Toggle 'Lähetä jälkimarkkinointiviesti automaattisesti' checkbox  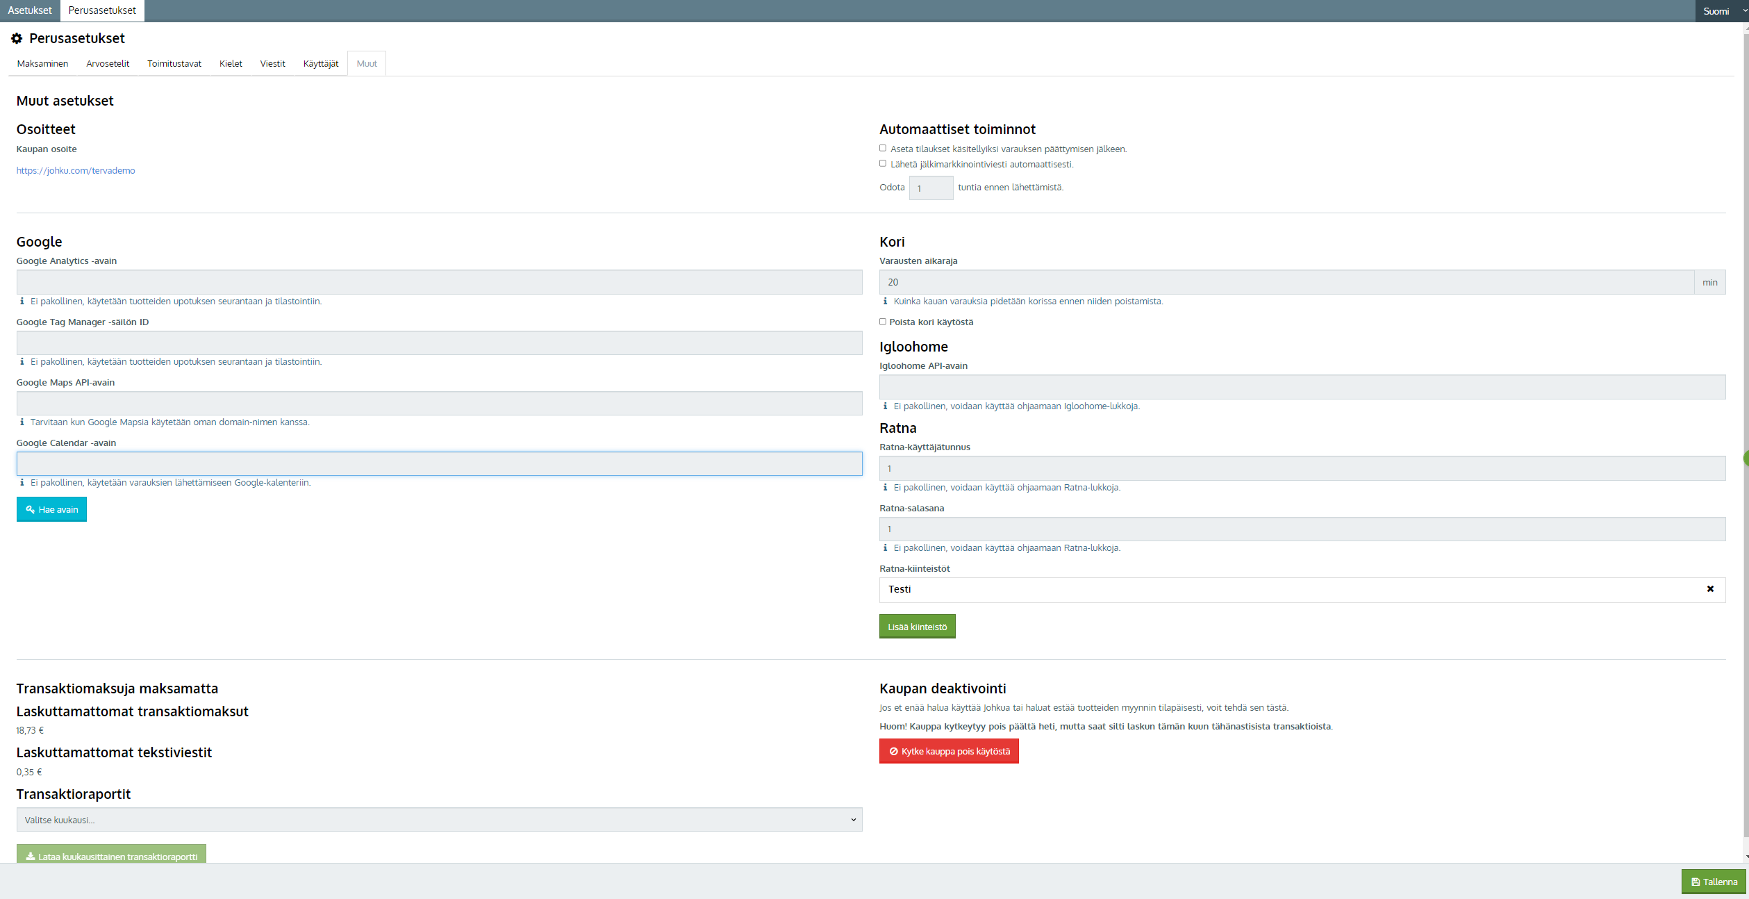883,163
